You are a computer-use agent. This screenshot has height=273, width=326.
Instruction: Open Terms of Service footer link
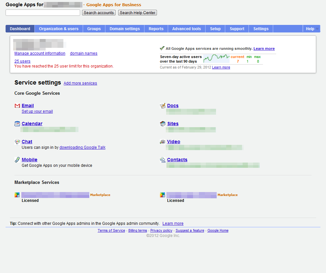pyautogui.click(x=111, y=230)
